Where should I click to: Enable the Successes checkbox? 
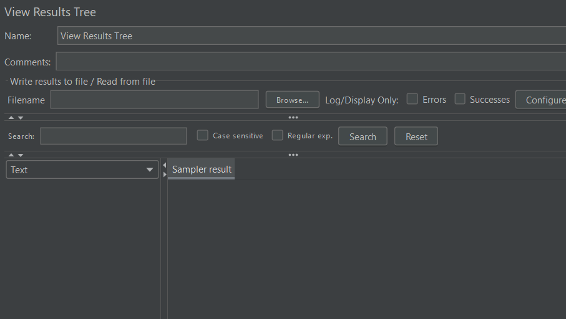(460, 99)
